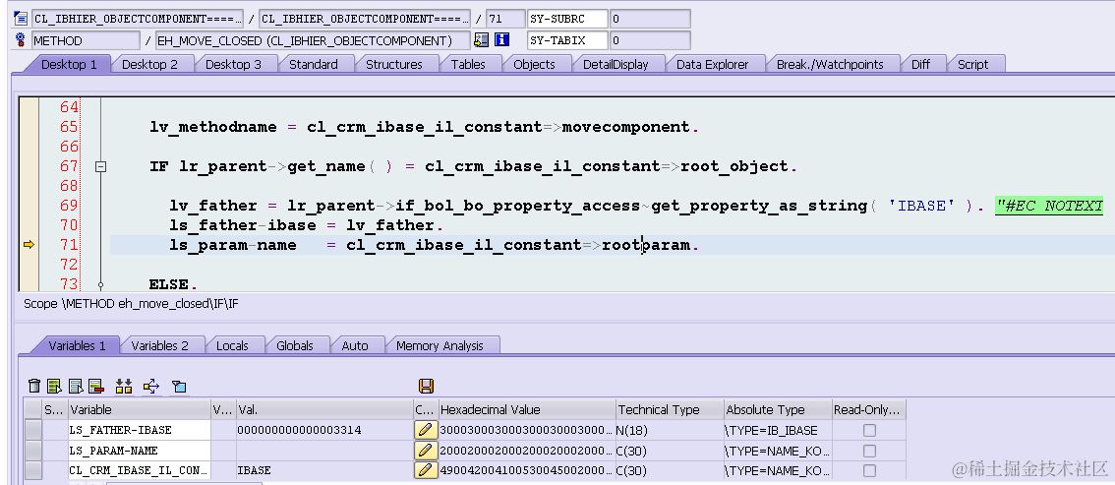Click the green list icon beside the trash

pos(55,387)
